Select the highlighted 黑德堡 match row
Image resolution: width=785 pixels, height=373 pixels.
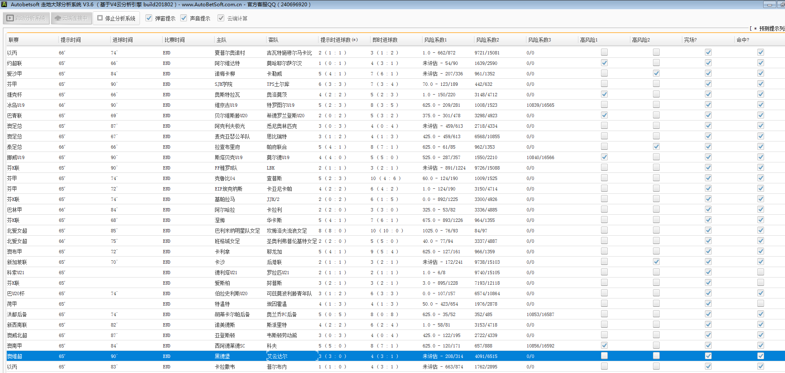[x=222, y=356]
